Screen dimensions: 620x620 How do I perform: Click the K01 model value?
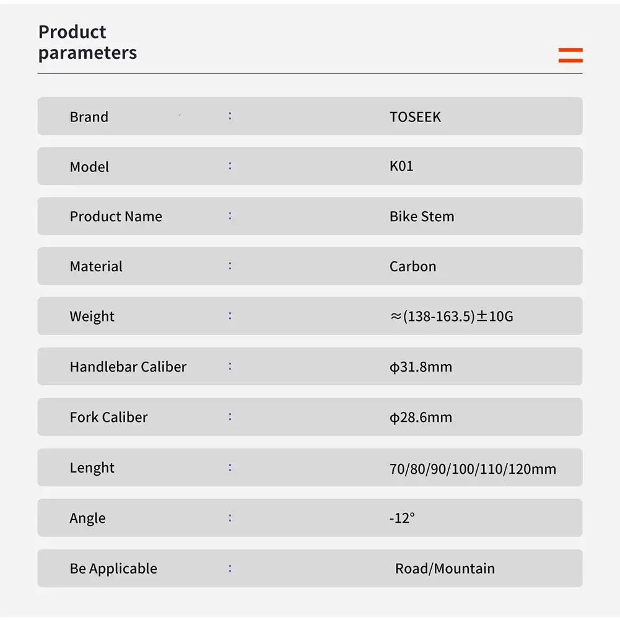click(401, 166)
